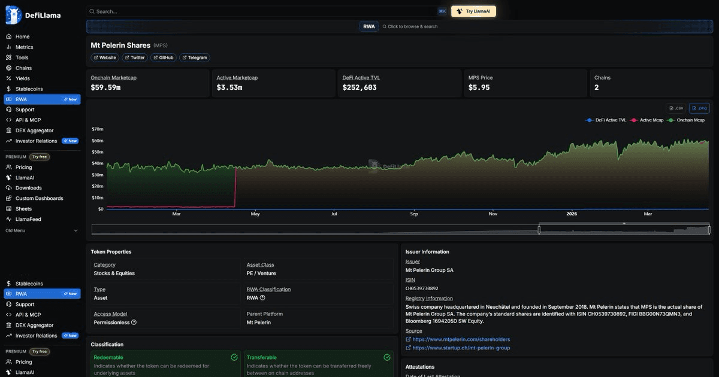Viewport: 719px width, 377px height.
Task: Click the Permissionless info question icon
Action: click(x=134, y=322)
